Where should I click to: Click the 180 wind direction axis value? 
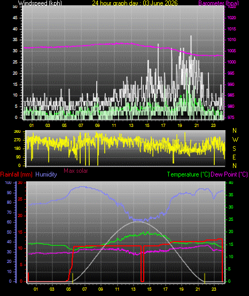(17, 149)
